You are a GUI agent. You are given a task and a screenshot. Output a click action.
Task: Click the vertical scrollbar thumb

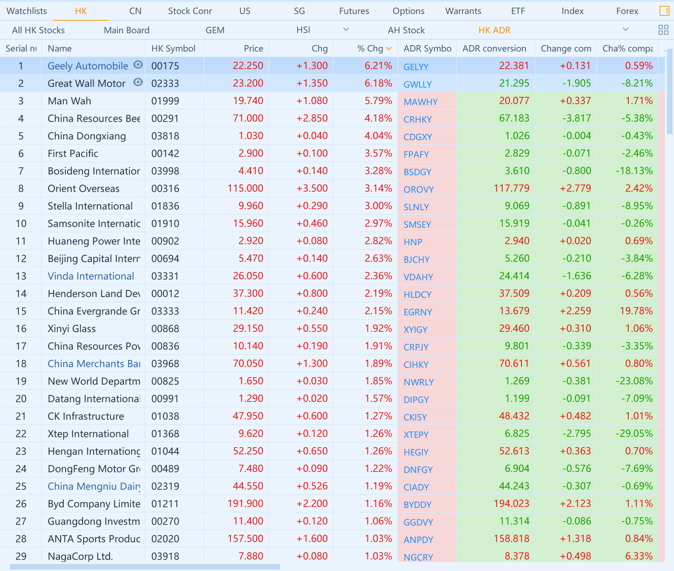pyautogui.click(x=669, y=92)
